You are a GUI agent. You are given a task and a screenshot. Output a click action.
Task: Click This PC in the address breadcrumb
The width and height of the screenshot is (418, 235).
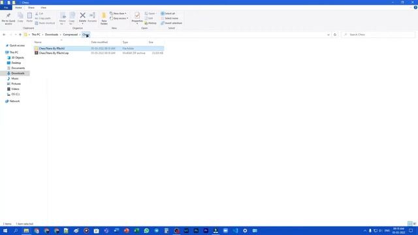click(x=36, y=35)
